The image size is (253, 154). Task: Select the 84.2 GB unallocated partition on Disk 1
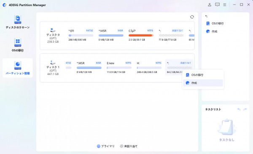tap(179, 67)
